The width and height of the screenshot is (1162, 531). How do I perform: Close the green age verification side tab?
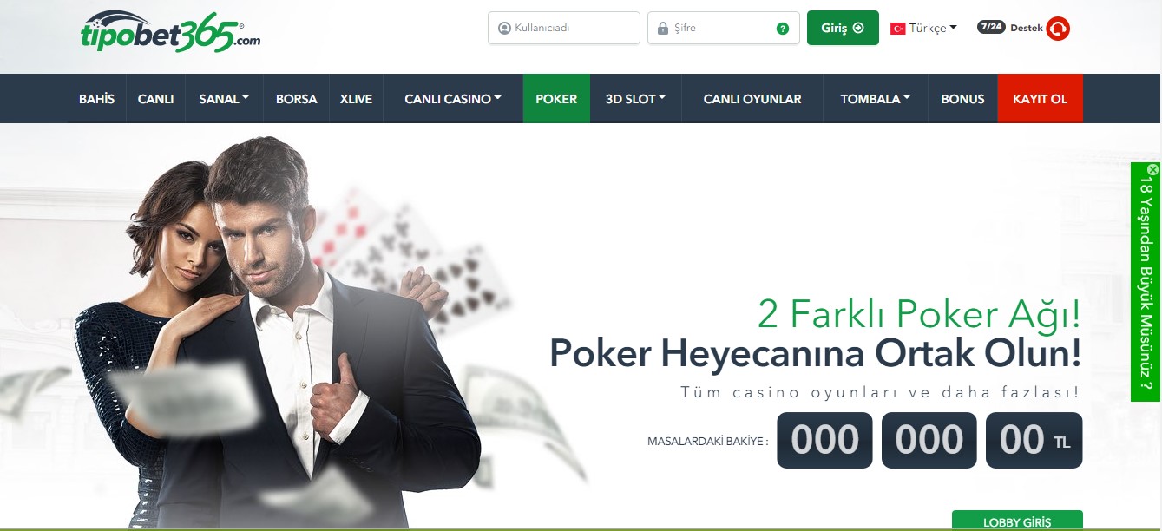click(1152, 169)
